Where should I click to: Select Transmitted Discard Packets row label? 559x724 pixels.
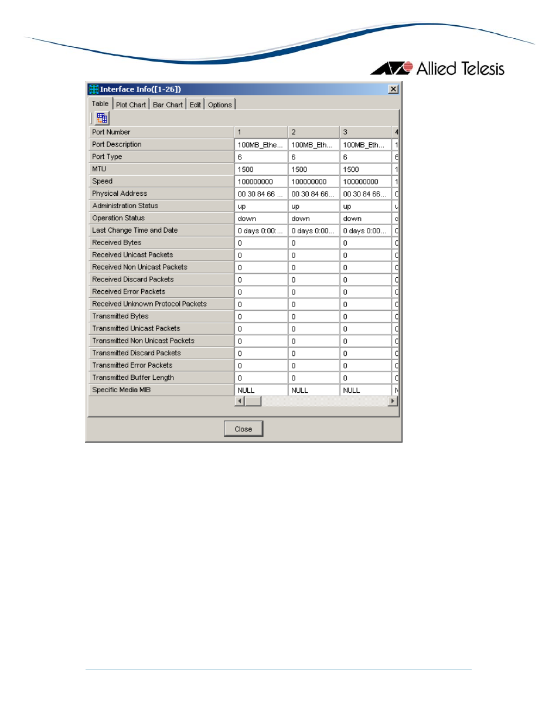pyautogui.click(x=161, y=353)
